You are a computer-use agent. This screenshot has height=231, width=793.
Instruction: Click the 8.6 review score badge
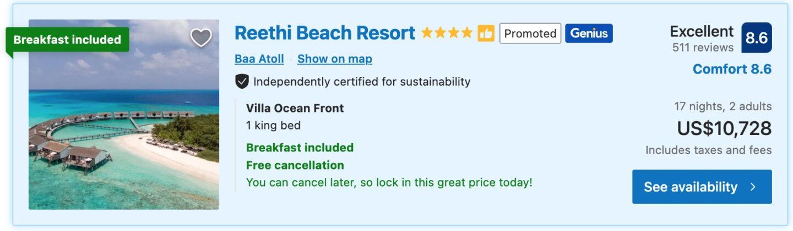757,38
